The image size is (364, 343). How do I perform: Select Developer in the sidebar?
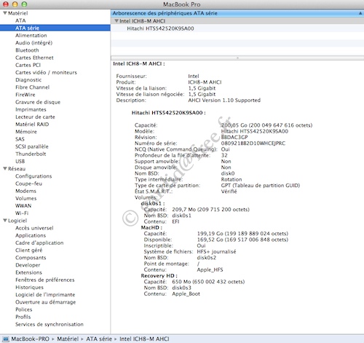[x=28, y=265]
